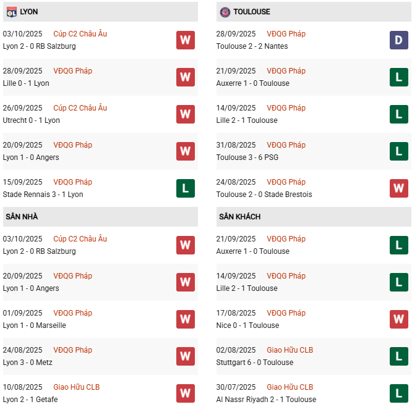Select the L badge for Al Nassr Riyadh match
The width and height of the screenshot is (412, 407).
[x=398, y=393]
